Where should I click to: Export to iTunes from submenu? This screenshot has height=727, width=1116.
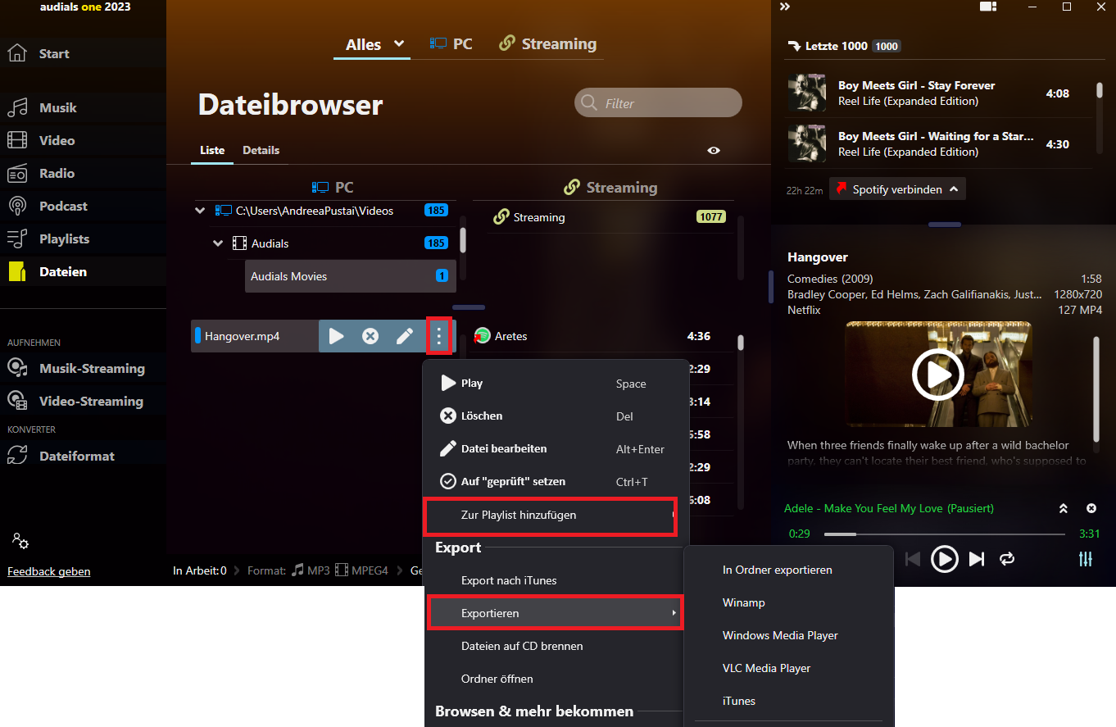788,701
